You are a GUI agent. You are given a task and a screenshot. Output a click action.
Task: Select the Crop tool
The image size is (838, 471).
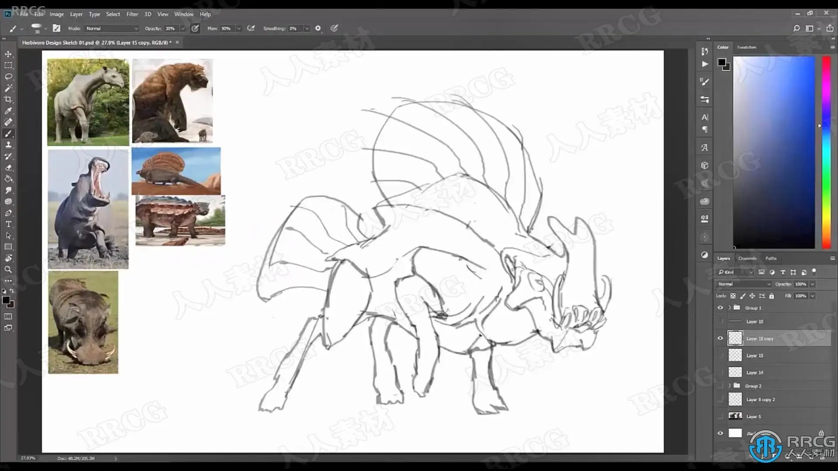(8, 99)
